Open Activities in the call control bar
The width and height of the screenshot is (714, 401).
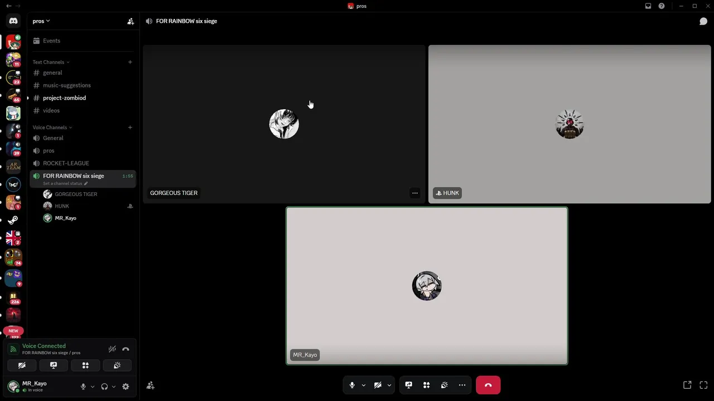(x=426, y=385)
